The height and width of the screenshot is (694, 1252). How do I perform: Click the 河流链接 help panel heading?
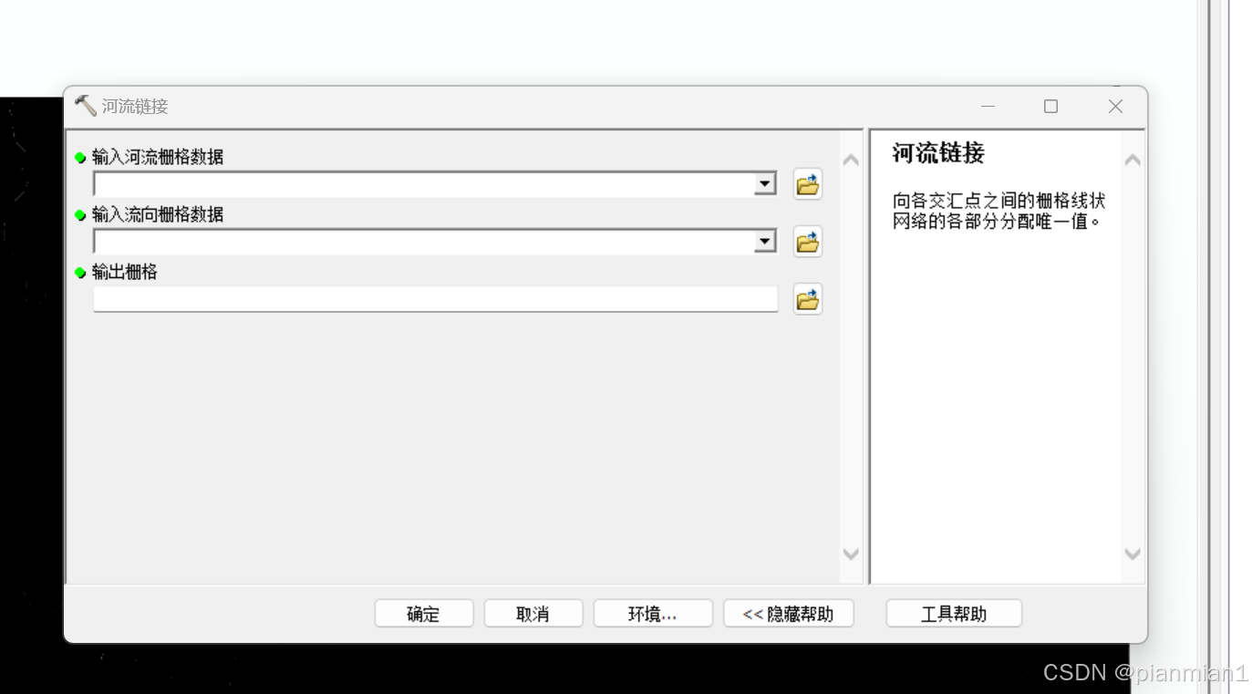(938, 153)
